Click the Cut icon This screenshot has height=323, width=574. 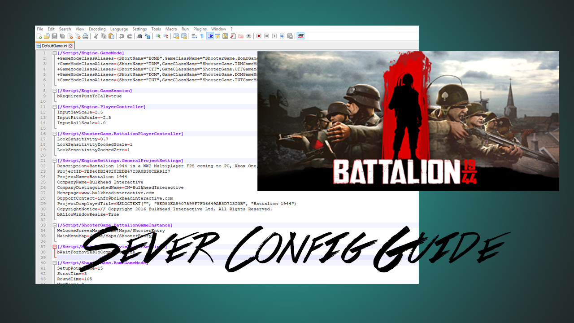click(96, 36)
